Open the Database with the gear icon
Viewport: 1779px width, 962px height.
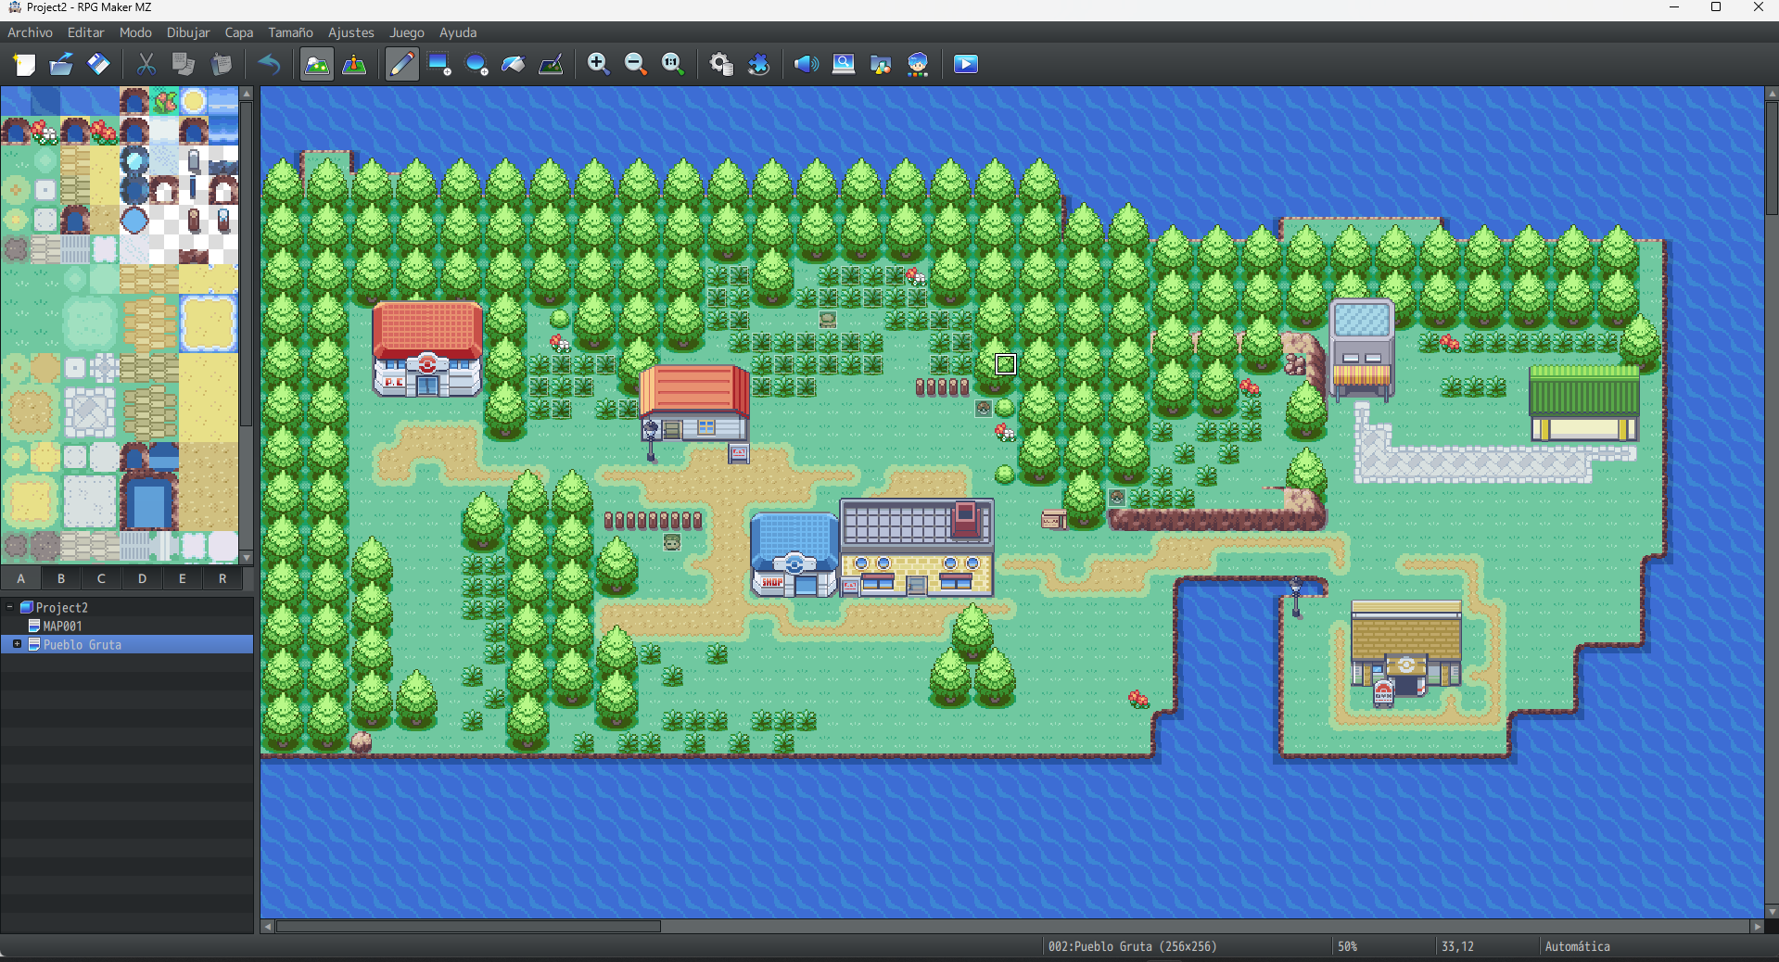(x=721, y=64)
